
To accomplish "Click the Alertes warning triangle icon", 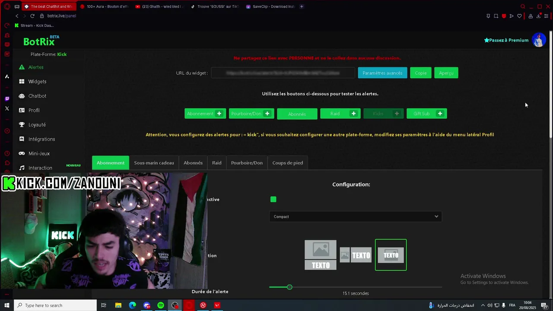I will pos(22,67).
